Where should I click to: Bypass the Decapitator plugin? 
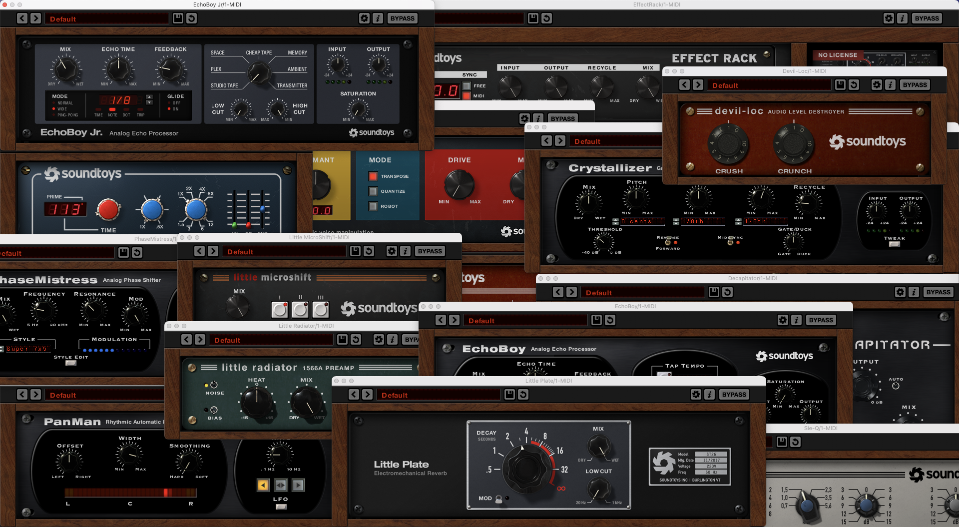(x=938, y=292)
